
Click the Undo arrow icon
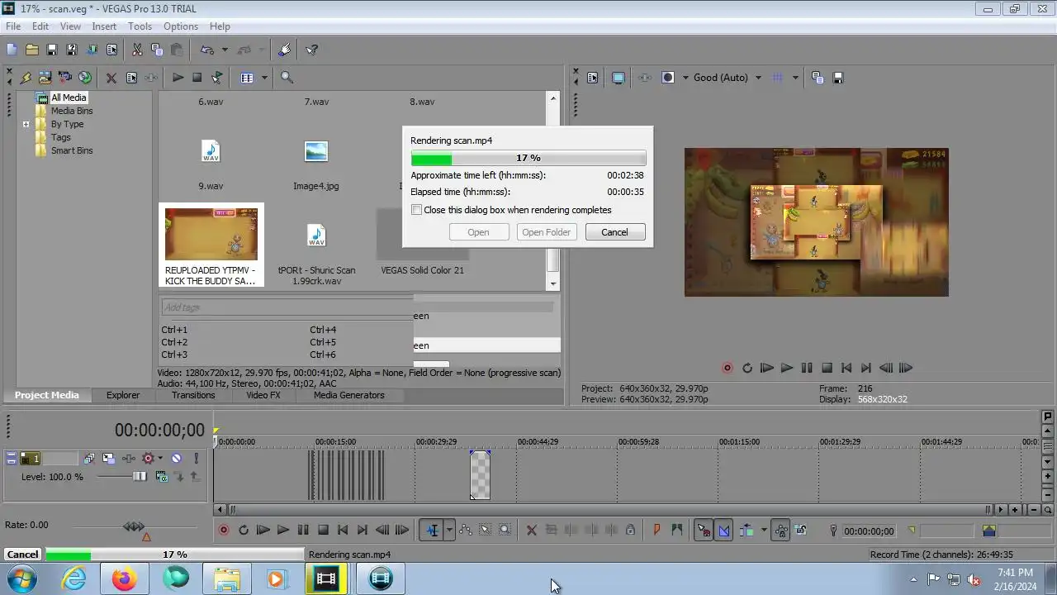pos(207,50)
